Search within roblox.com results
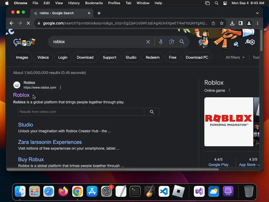This screenshot has height=202, width=269. pyautogui.click(x=152, y=112)
